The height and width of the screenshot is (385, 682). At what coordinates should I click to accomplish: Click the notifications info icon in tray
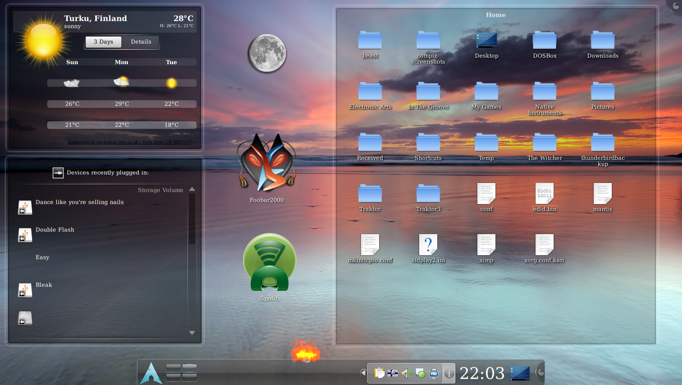pyautogui.click(x=449, y=373)
